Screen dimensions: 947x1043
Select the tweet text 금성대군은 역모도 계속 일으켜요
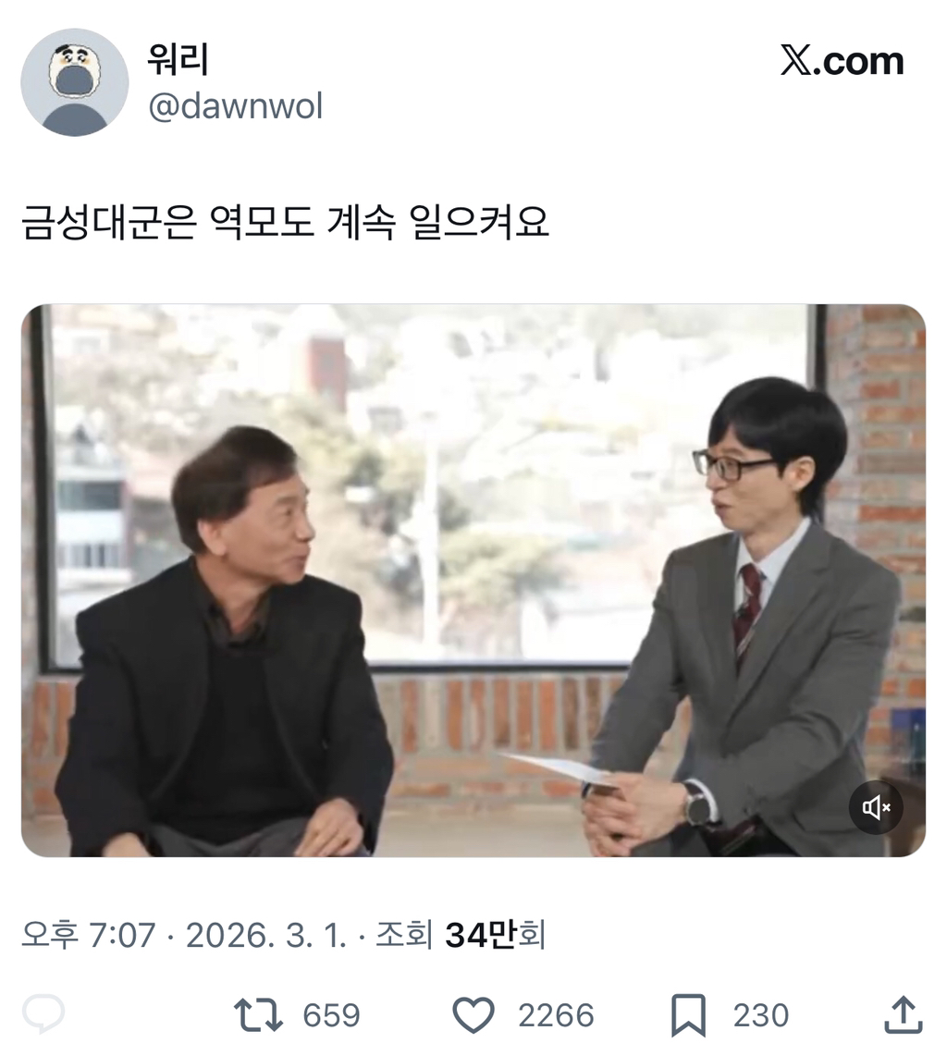click(x=285, y=222)
